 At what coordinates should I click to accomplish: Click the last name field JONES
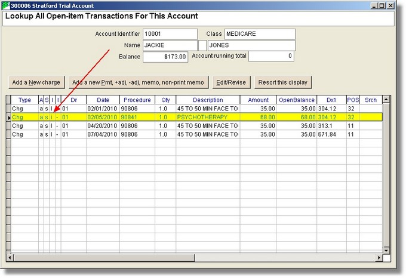[251, 45]
